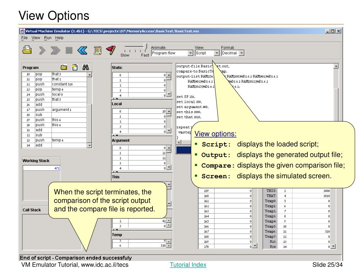This screenshot has width=364, height=273.
Task: Click script pane scrollbar up arrow
Action: 336,66
